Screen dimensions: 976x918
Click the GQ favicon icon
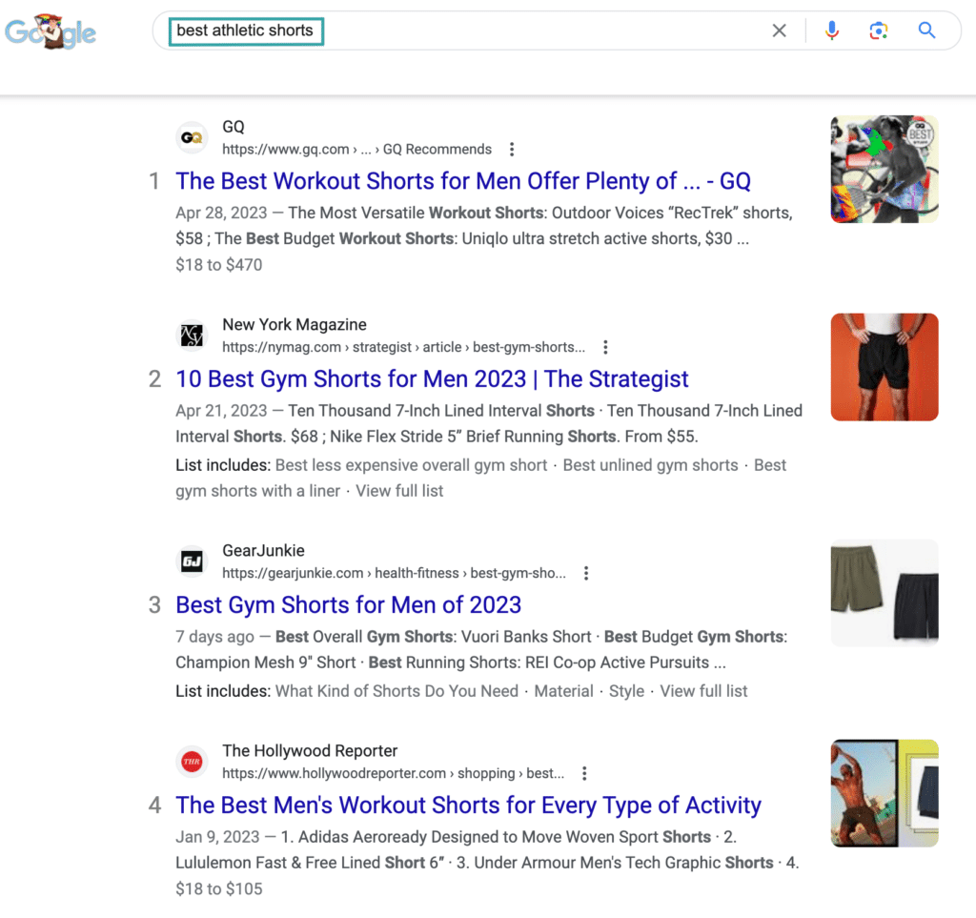click(192, 137)
